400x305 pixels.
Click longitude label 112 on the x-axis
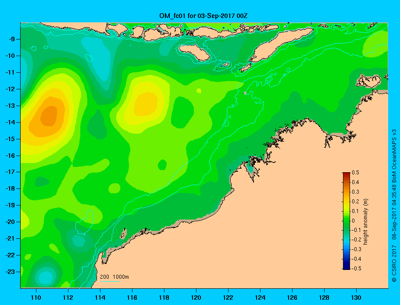pos(68,298)
